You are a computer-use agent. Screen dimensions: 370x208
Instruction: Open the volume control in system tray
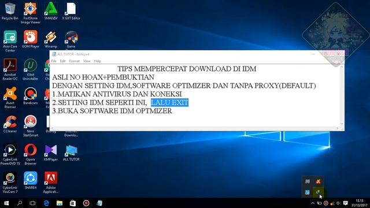(x=338, y=203)
